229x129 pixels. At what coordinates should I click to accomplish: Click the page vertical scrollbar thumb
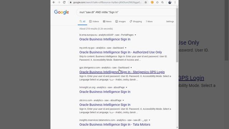click(x=177, y=35)
